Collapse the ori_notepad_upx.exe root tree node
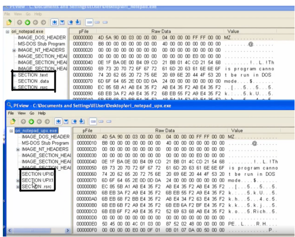The width and height of the screenshot is (295, 237). [11, 131]
